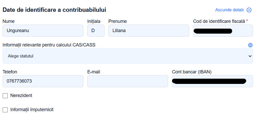Click the blue info icon for CAS/CASS

250,45
